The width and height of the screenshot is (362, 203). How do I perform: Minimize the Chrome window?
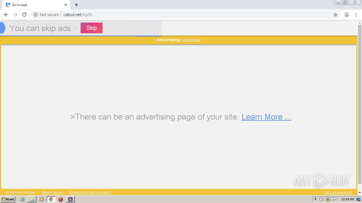point(338,3)
